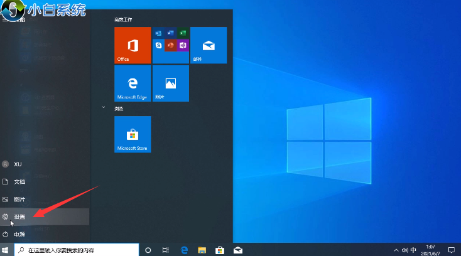Click the Skype icon in Office group tile
461x256 pixels.
click(159, 46)
